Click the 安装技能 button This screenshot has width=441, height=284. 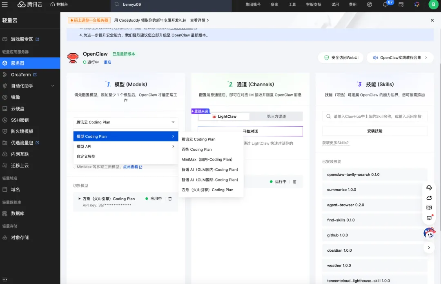point(374,131)
